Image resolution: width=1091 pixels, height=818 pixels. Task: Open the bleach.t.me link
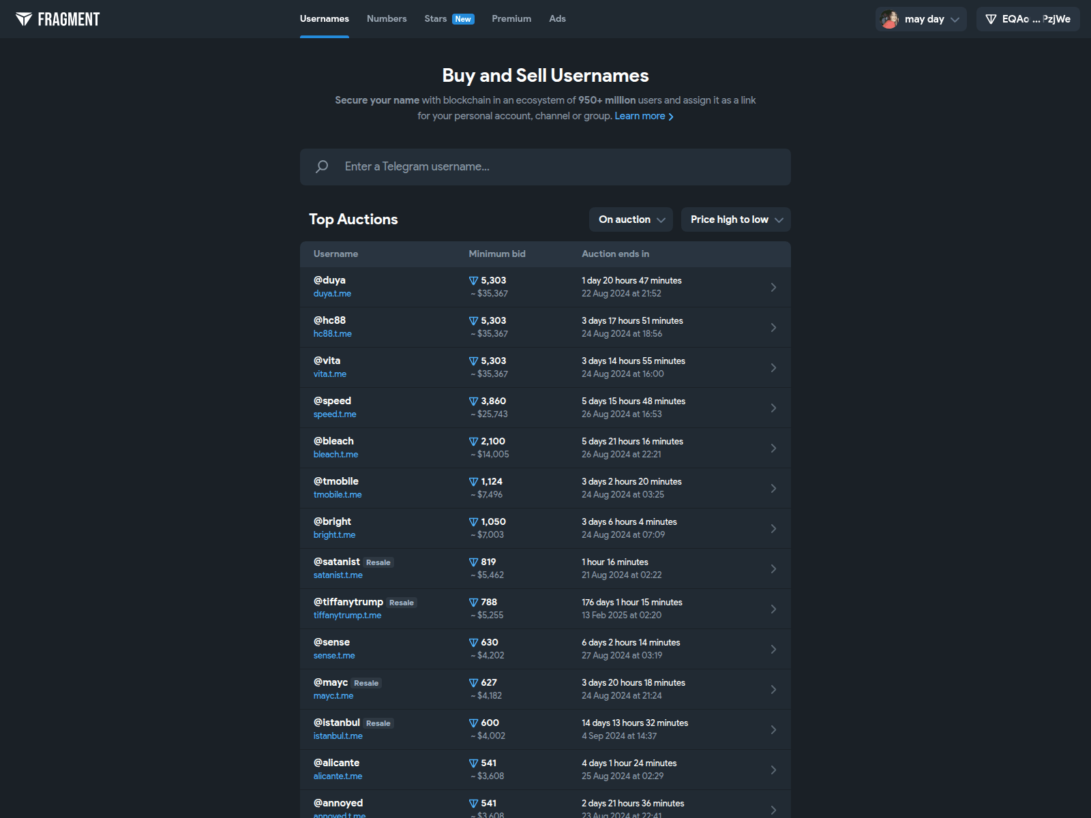(x=335, y=455)
